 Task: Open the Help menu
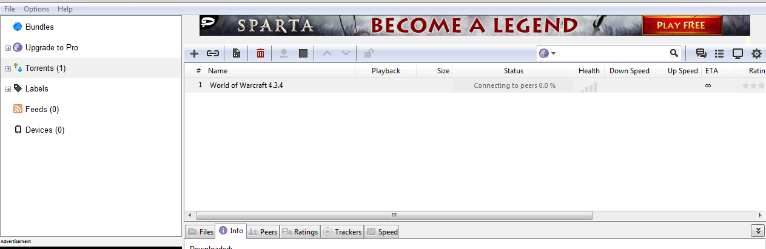(65, 9)
